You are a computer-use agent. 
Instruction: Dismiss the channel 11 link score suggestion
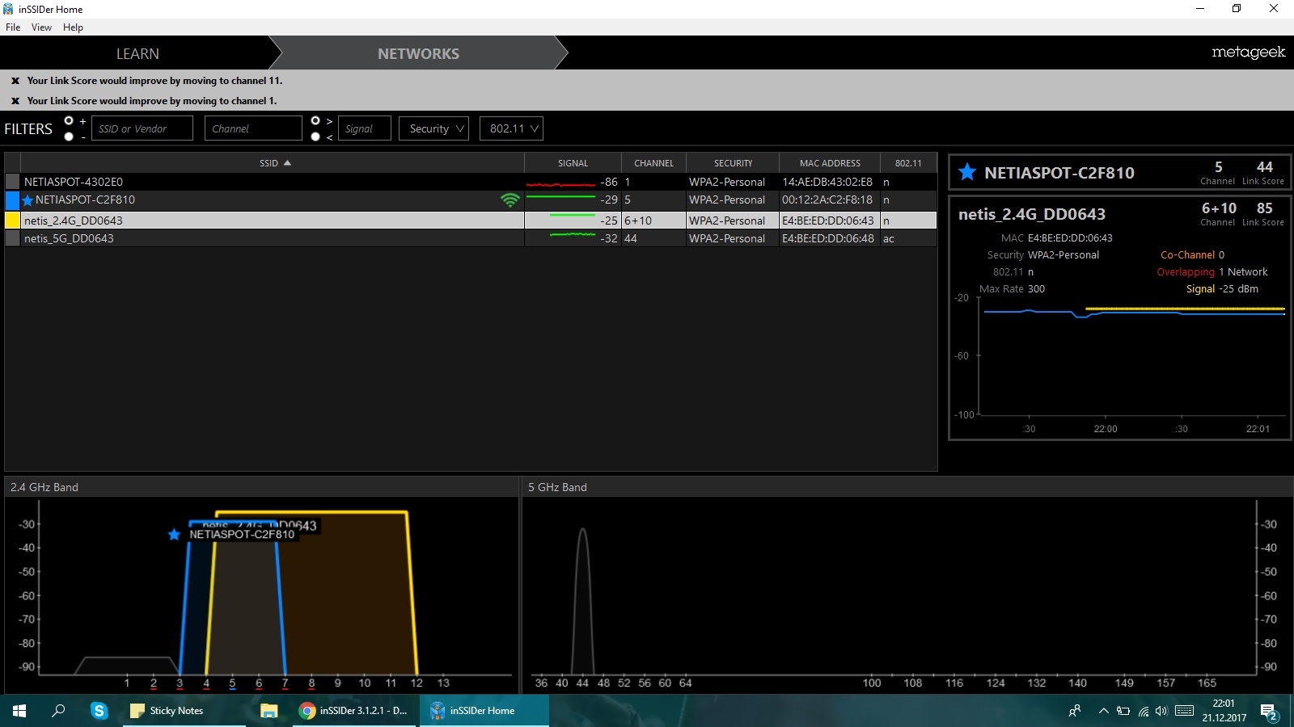pos(15,81)
